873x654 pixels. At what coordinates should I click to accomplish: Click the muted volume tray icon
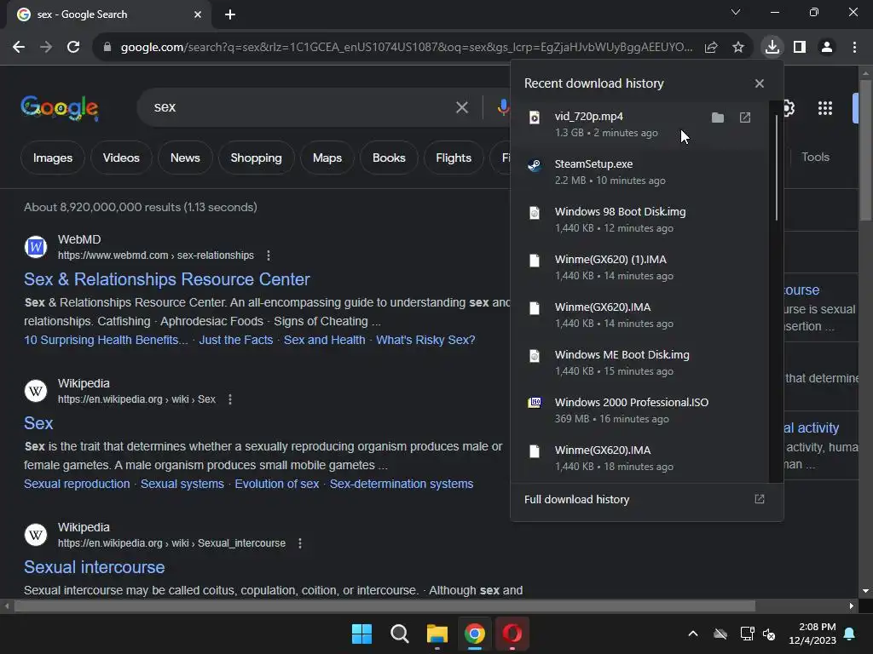pyautogui.click(x=769, y=634)
